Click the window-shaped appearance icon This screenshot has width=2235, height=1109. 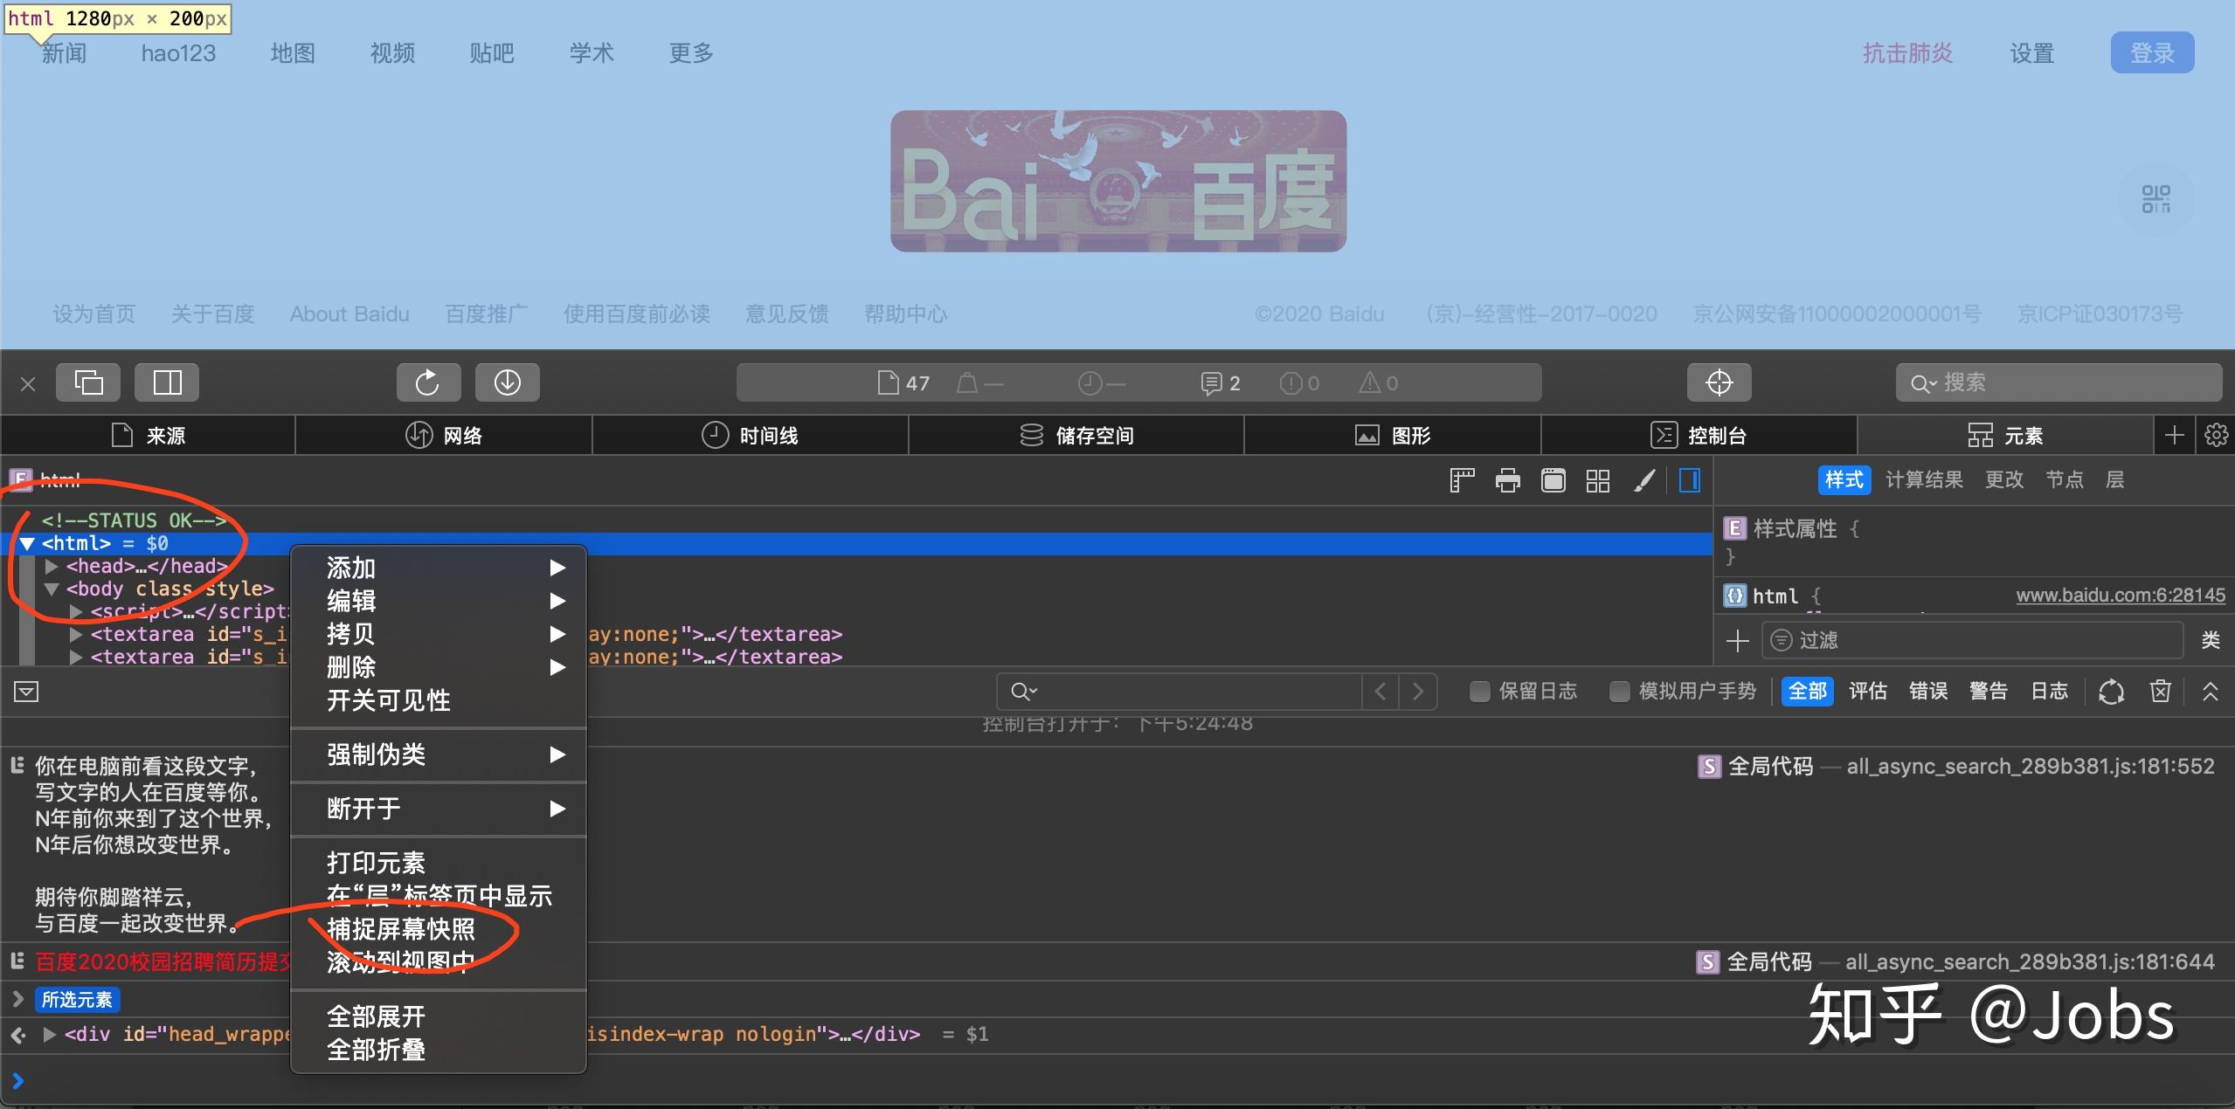coord(1553,480)
